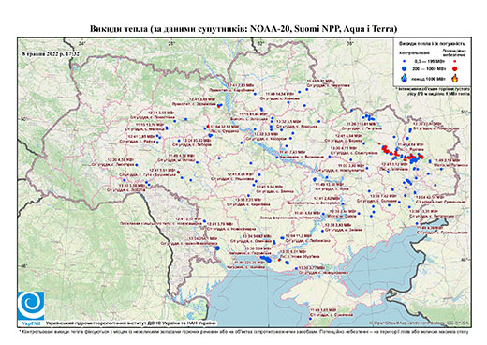
Task: Click the '0,3 — 199 МВт' legend label
Action: tap(430, 61)
